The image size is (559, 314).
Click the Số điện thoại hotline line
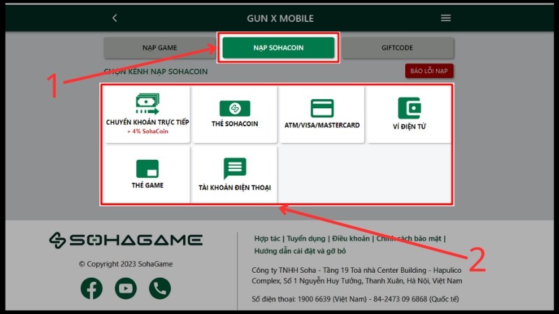[x=355, y=299]
